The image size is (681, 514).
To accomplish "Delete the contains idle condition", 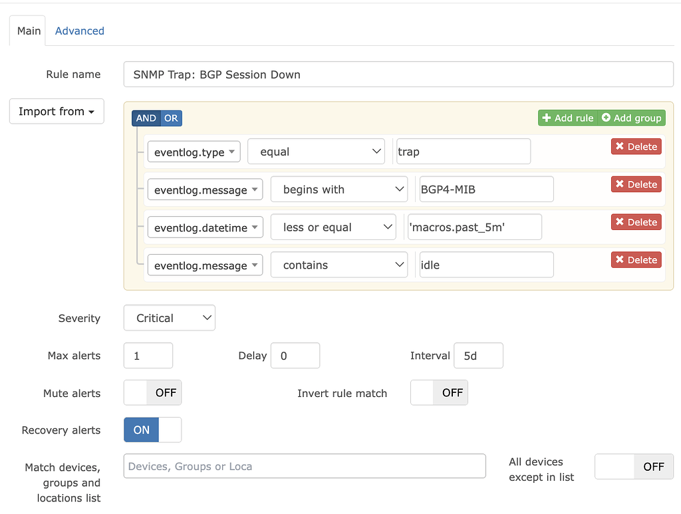I will tap(636, 260).
